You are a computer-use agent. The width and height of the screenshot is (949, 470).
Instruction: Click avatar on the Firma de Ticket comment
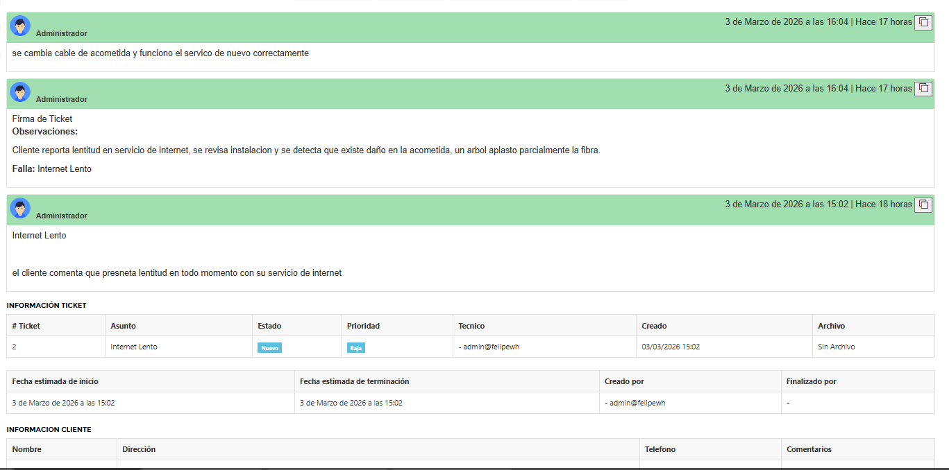20,92
